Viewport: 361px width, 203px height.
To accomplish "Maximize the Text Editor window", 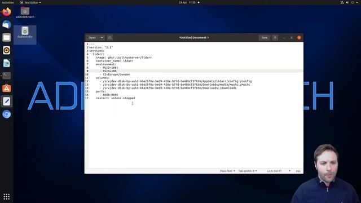I will (x=292, y=38).
